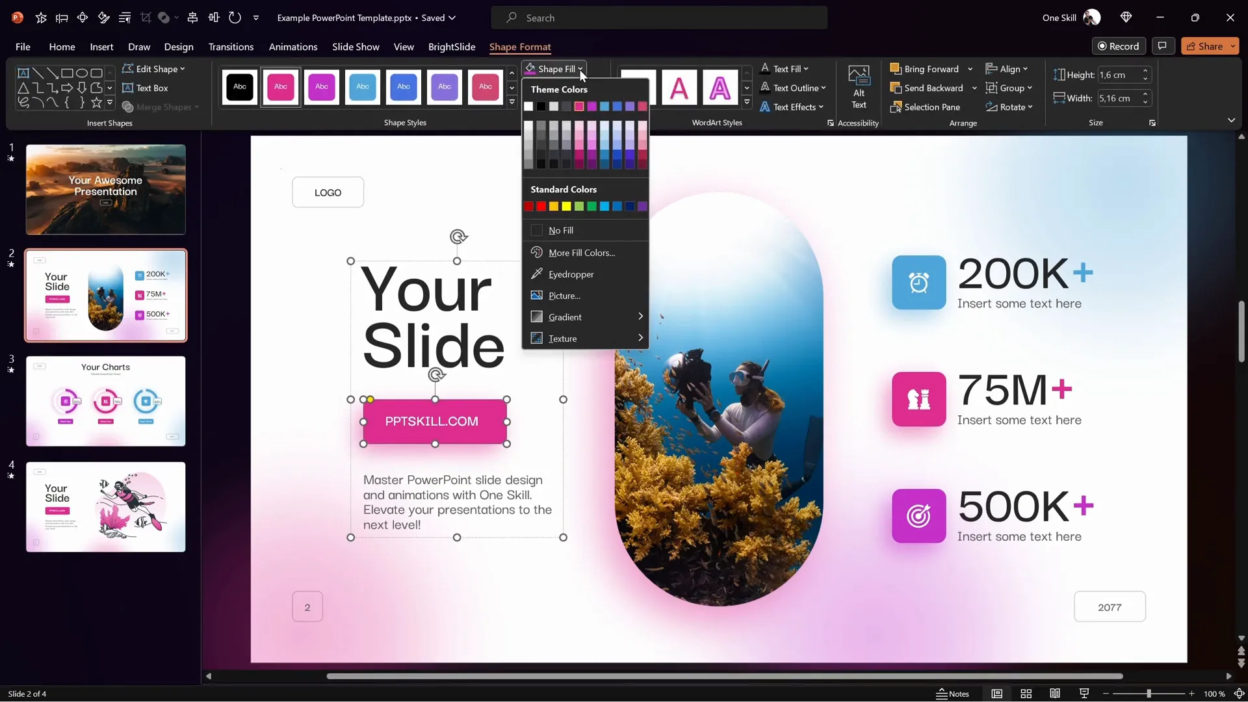
Task: Select the right arrow shape
Action: click(x=67, y=88)
